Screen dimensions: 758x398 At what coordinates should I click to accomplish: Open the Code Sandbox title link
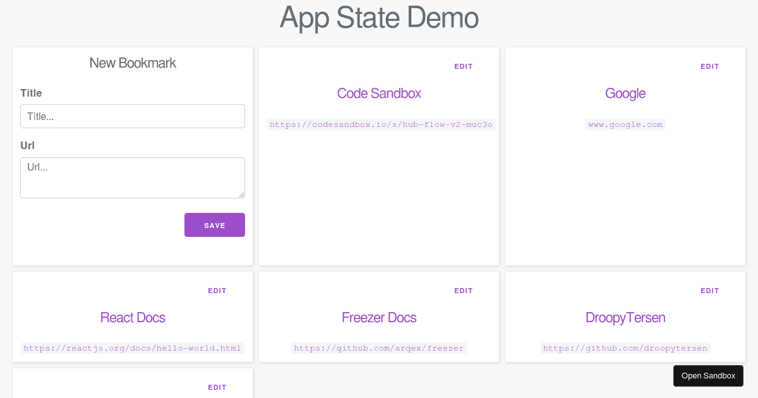point(379,93)
